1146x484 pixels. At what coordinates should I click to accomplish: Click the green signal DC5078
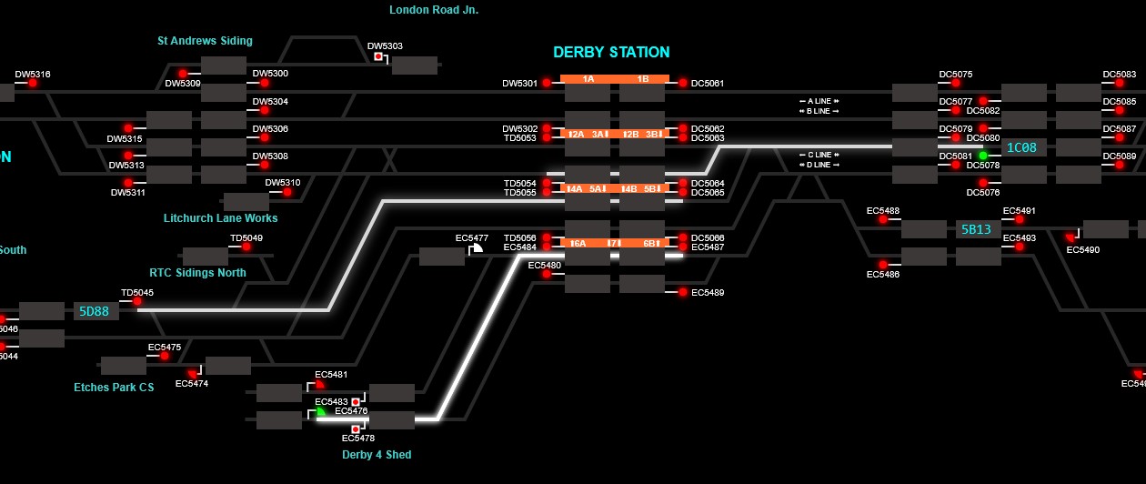coord(983,156)
